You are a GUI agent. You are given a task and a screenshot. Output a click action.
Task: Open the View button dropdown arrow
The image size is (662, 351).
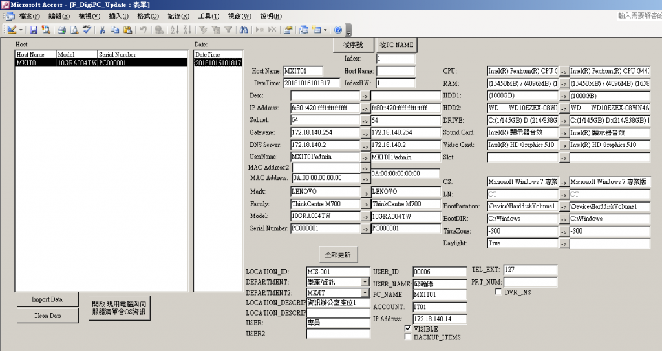(x=21, y=30)
